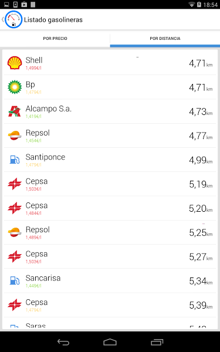Switch to the POR PRECIO tab
Screen dimensions: 220x352
(55, 38)
